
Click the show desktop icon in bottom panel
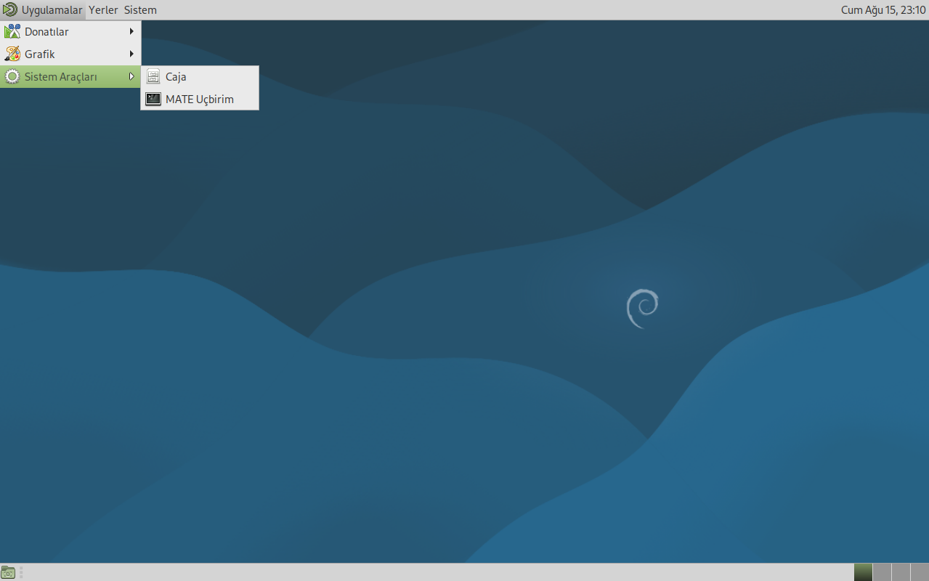pos(8,572)
